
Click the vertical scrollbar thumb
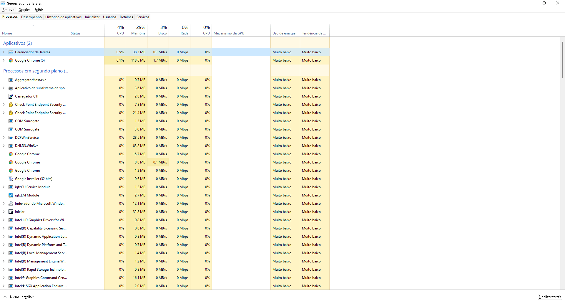562,60
